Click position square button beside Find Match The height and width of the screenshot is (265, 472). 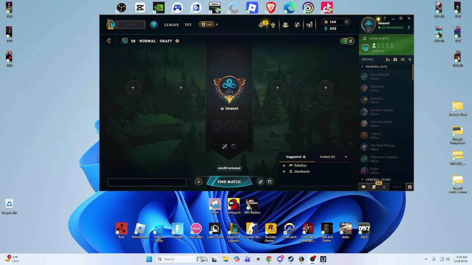pyautogui.click(x=270, y=182)
